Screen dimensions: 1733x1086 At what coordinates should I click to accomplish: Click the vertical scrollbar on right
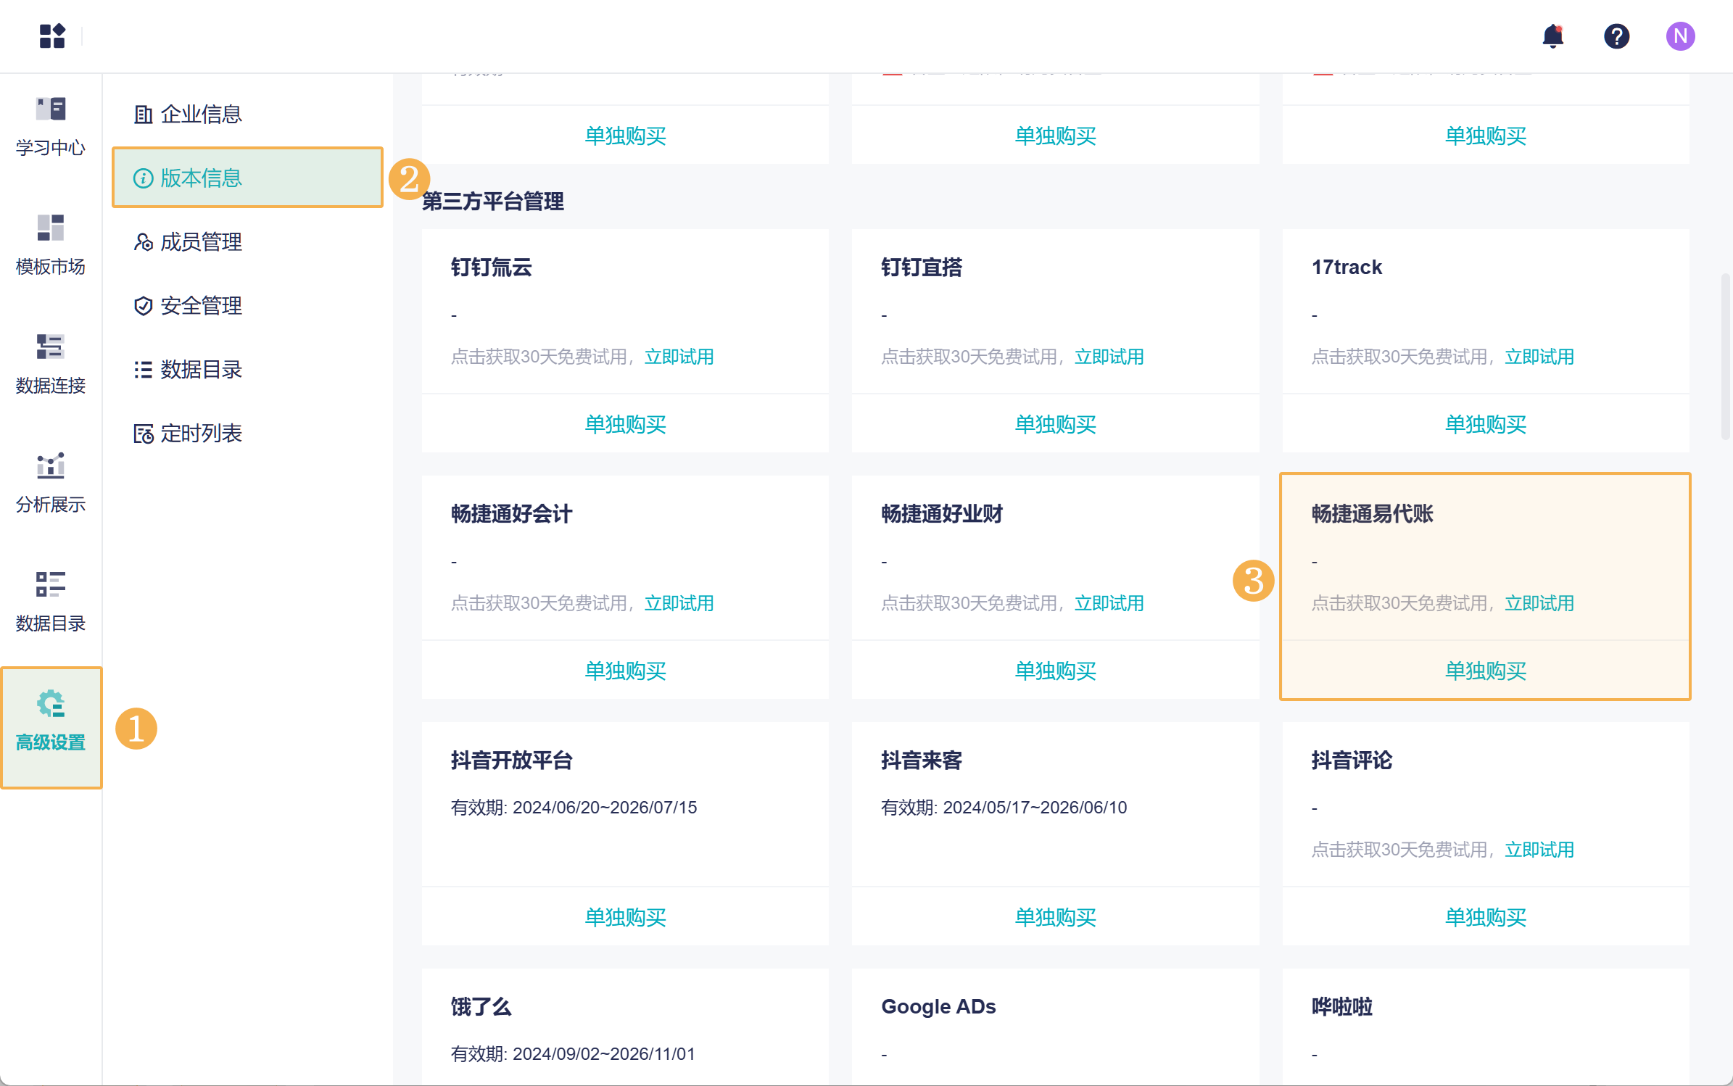1726,355
